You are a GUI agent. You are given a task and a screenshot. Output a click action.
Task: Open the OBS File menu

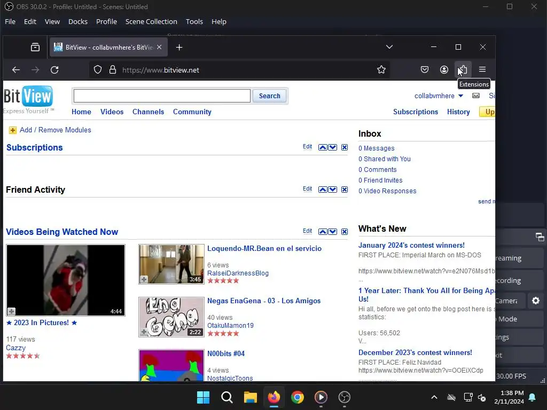click(x=10, y=21)
